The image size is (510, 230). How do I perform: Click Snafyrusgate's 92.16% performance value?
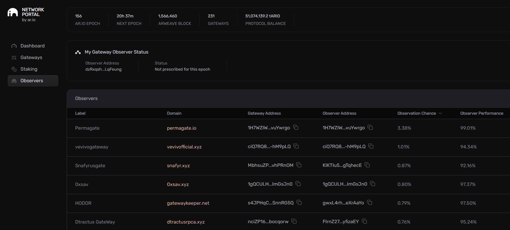468,166
